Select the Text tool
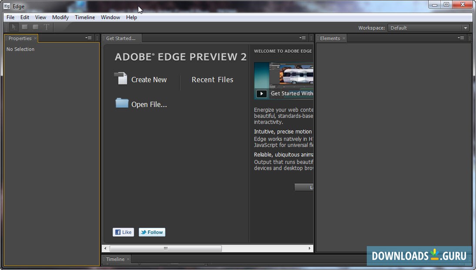 47,27
